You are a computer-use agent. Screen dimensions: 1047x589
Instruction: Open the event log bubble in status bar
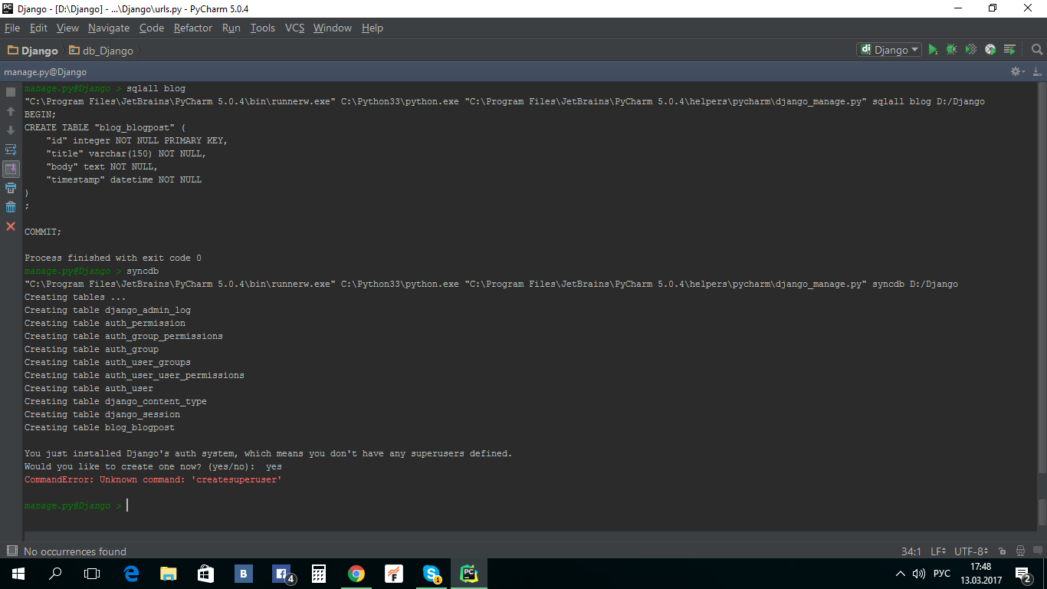click(x=1038, y=551)
